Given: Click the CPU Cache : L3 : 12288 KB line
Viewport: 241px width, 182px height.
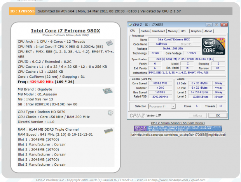Looking at the screenshot, I should coord(40,72).
